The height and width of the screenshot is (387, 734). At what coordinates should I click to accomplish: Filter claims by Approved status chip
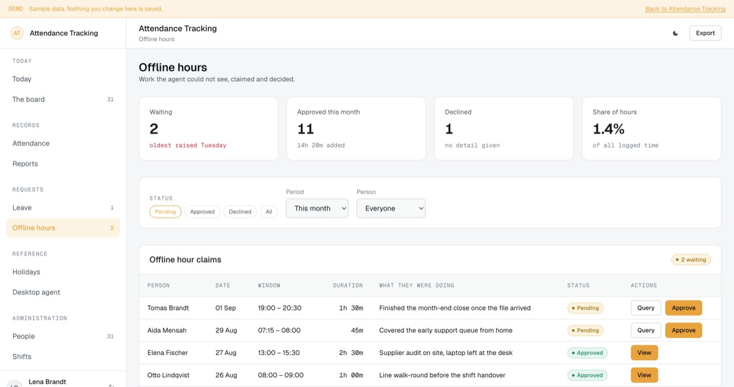(x=203, y=212)
